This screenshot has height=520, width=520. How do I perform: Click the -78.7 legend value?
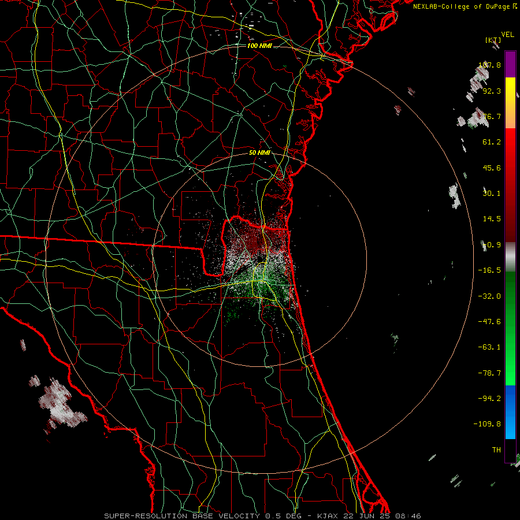coord(489,373)
